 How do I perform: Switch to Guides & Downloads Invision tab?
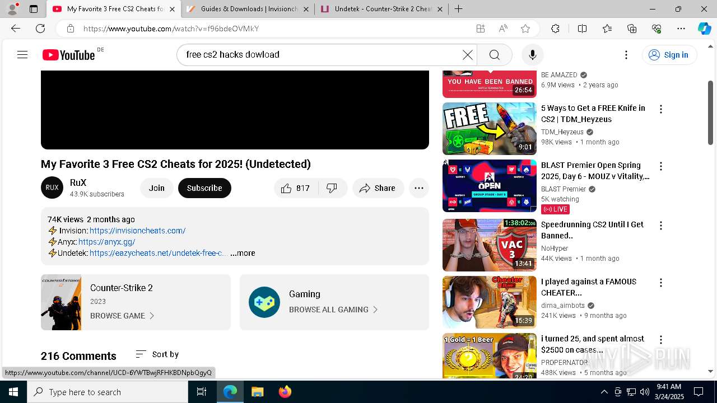pyautogui.click(x=248, y=9)
